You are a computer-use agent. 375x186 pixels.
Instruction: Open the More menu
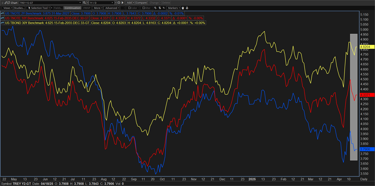tap(98, 8)
